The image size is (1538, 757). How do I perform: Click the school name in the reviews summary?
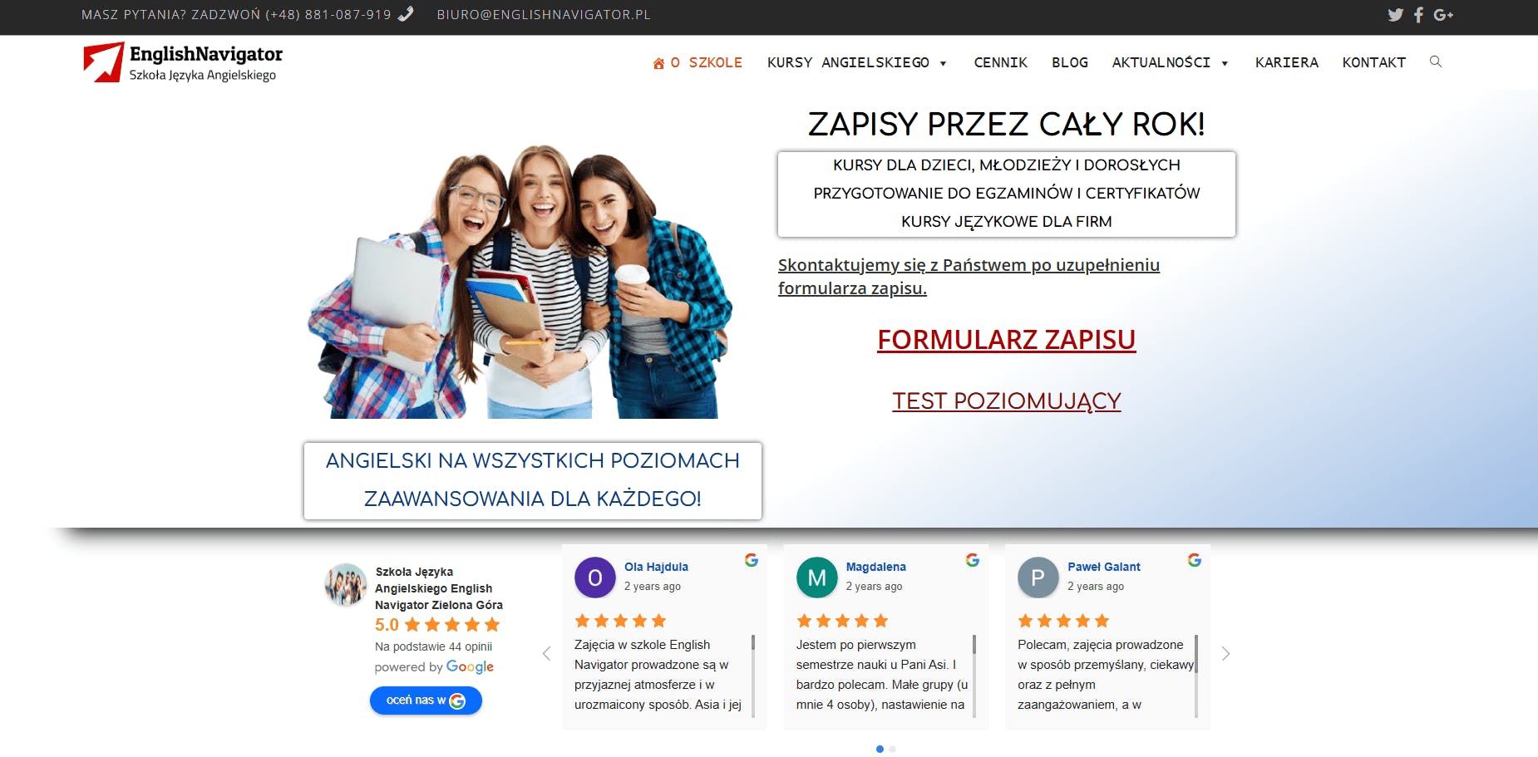click(x=439, y=588)
